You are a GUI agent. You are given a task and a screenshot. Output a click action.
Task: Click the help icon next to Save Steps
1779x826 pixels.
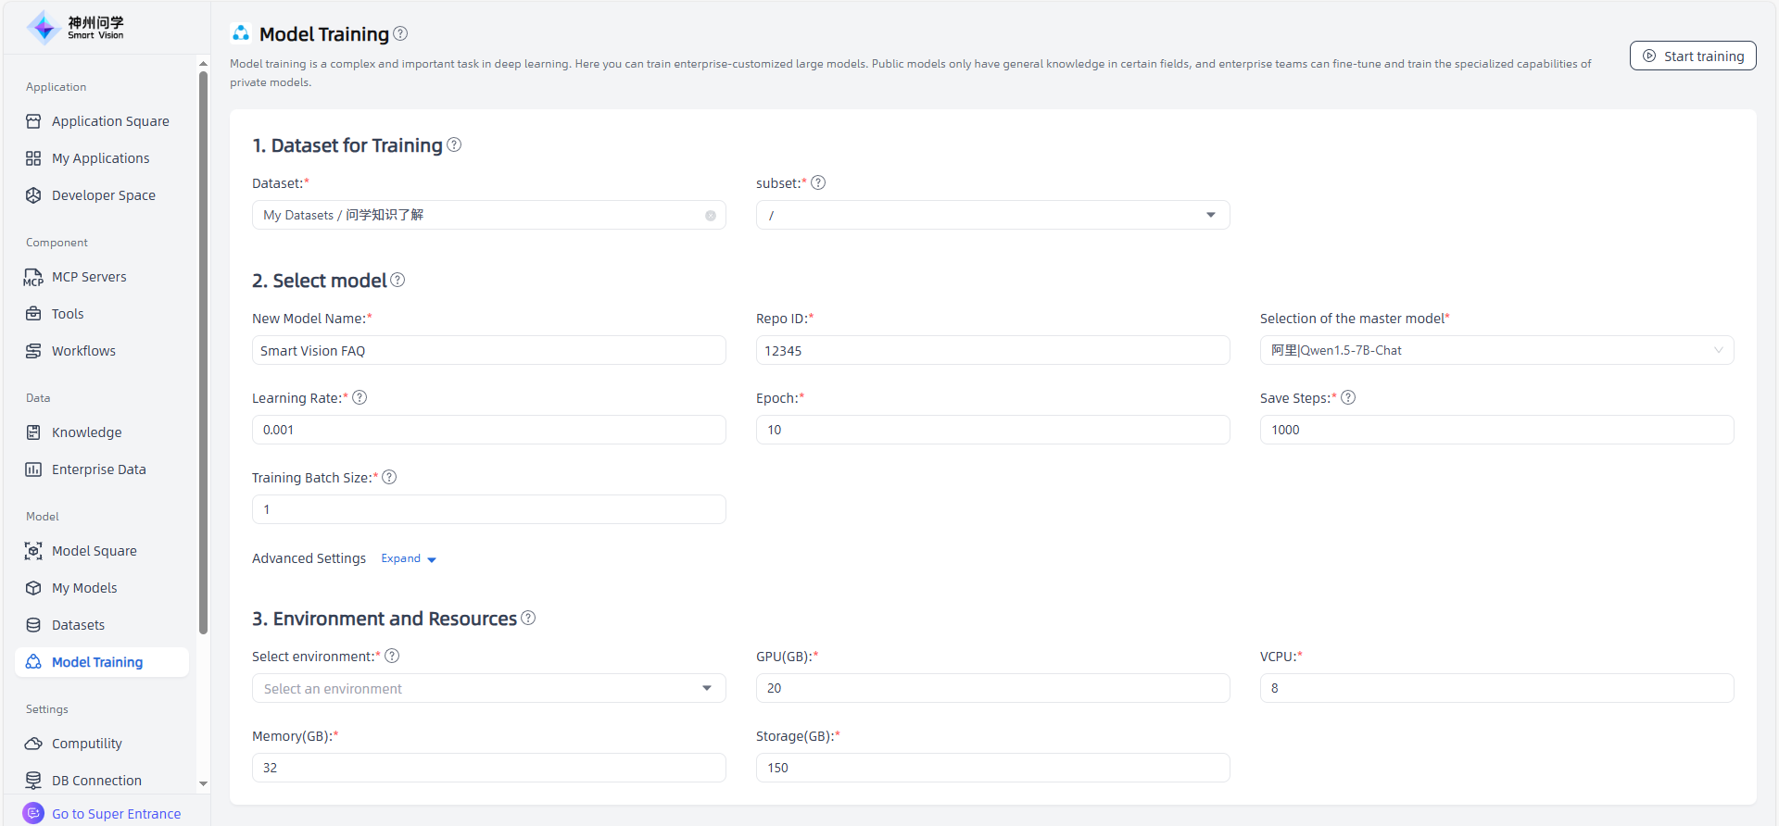pos(1348,397)
